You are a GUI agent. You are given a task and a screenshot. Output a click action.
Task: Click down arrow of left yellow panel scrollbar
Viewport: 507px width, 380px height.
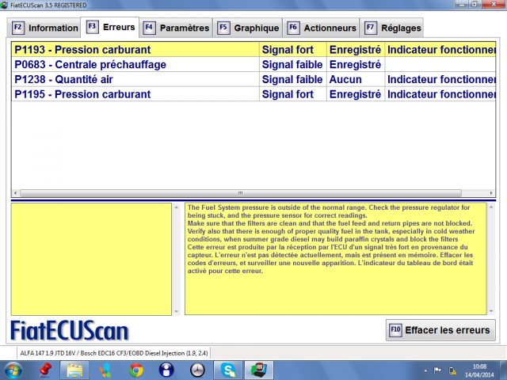(176, 311)
